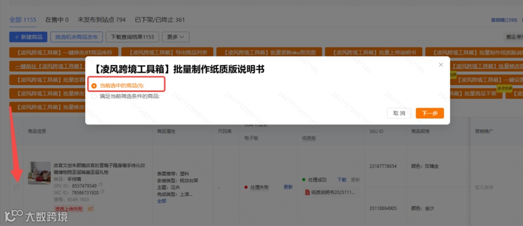Switch to the 全部 1155 tab
The image size is (523, 226).
(23, 20)
